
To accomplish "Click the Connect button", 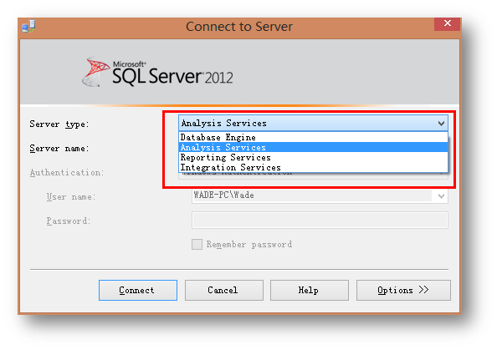I will [138, 290].
